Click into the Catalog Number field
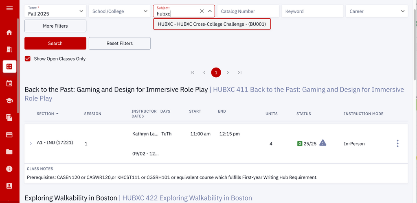 pos(248,11)
